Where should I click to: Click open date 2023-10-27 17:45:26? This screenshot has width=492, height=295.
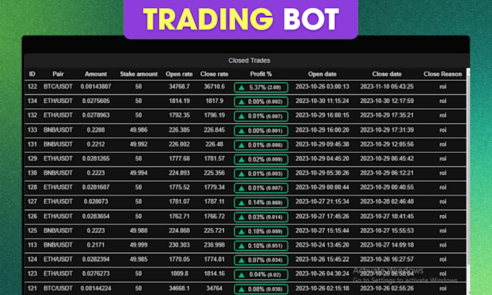coord(322,216)
